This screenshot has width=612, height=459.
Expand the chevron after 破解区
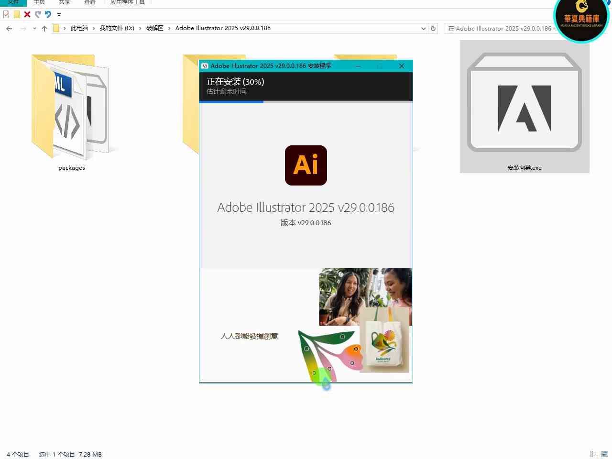[169, 28]
